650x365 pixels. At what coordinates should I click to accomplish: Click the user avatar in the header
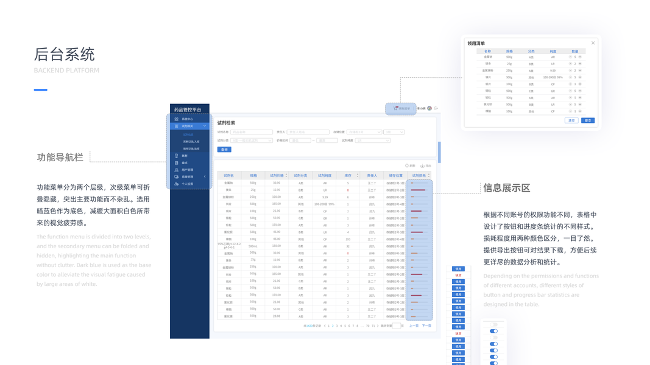[x=429, y=108]
